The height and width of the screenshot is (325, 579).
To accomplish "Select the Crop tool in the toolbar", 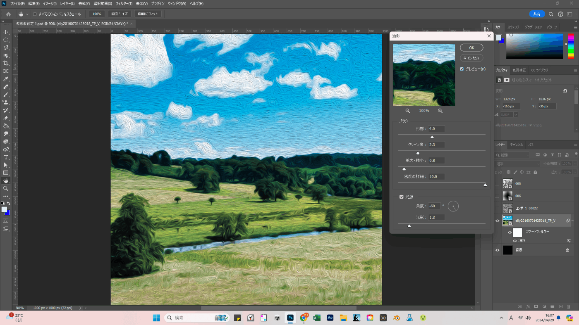I will coord(6,63).
